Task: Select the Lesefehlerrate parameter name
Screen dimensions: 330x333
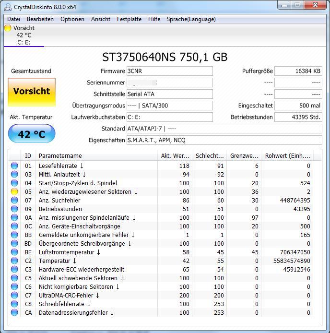Action: 61,166
